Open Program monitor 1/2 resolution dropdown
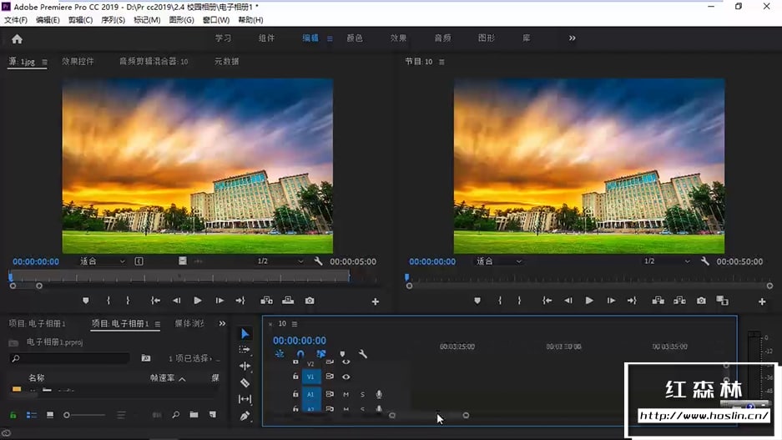The height and width of the screenshot is (440, 782). [x=667, y=260]
